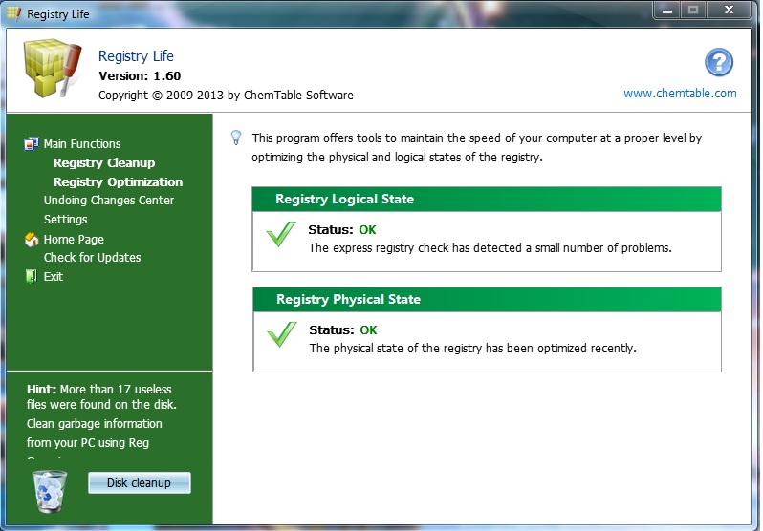Minimize the Registry Life window
Screen dimensions: 763x531
pyautogui.click(x=667, y=11)
